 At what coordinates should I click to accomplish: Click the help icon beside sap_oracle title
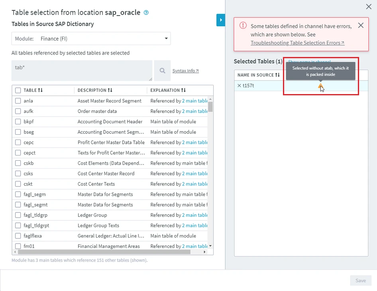coord(146,13)
